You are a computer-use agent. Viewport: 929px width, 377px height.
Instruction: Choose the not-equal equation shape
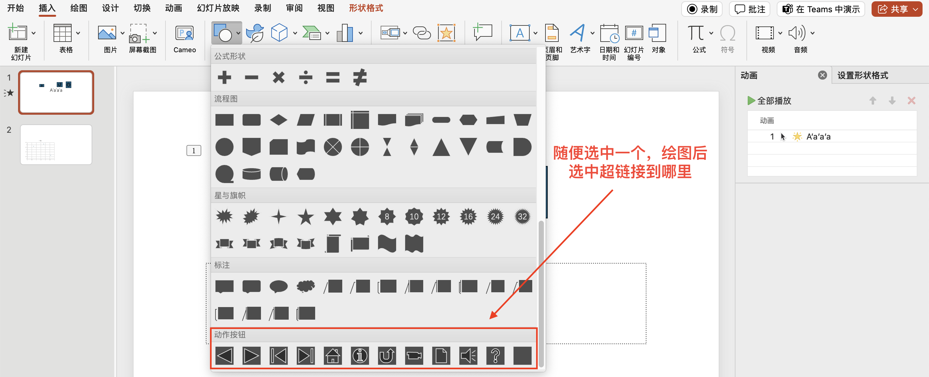click(360, 77)
